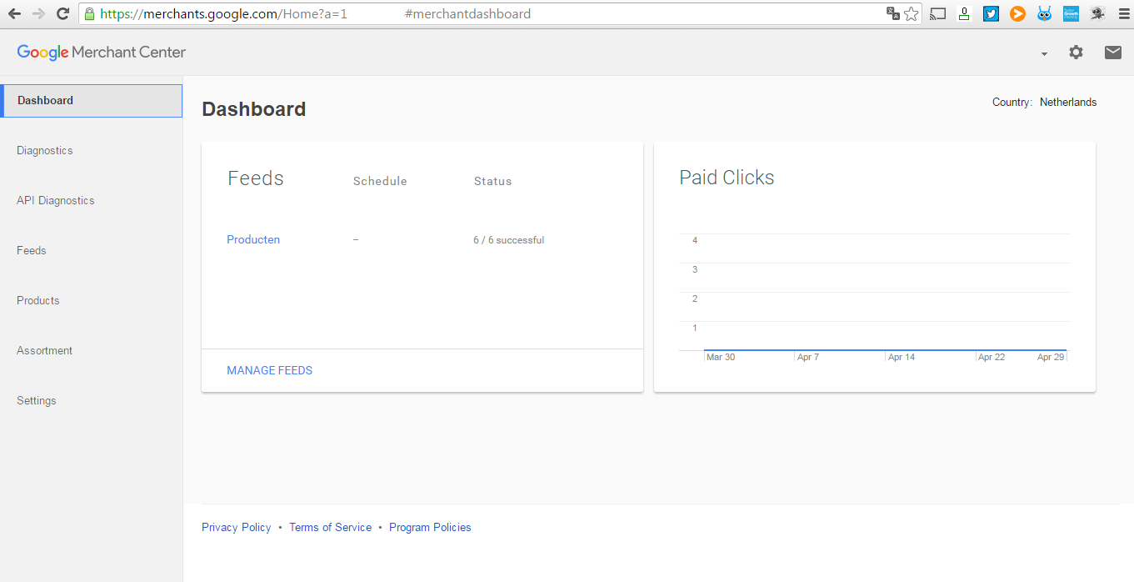
Task: Open the mail envelope notifications
Action: (1113, 53)
